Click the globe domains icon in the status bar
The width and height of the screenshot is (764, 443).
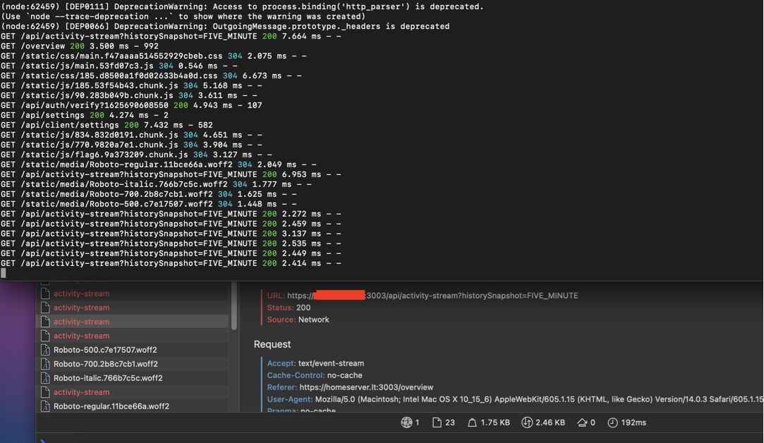(408, 422)
